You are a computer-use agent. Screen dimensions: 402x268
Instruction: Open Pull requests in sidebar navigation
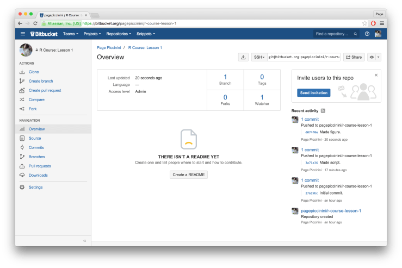point(39,166)
